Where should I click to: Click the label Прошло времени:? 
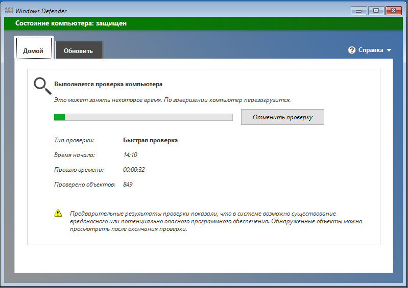click(x=79, y=170)
